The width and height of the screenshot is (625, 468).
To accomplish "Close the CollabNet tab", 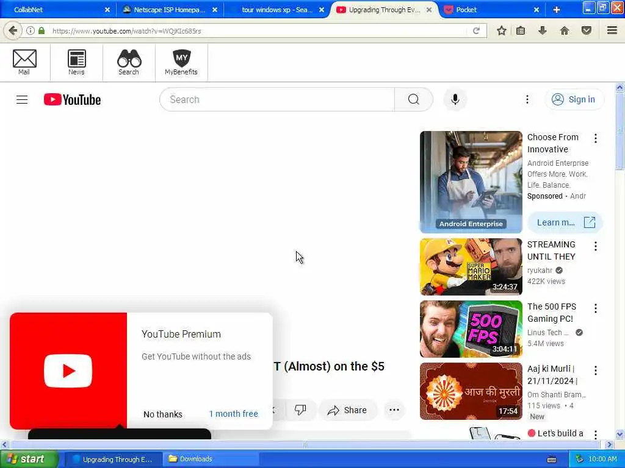I will [107, 10].
